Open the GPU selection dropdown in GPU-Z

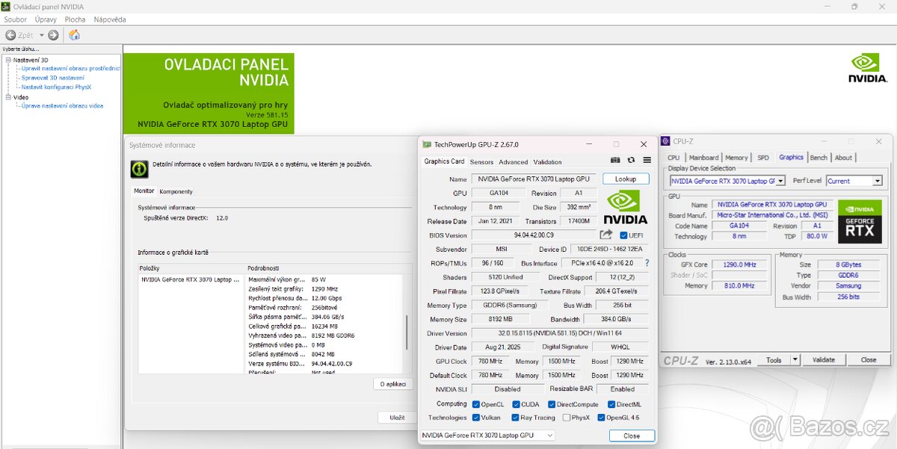click(x=487, y=436)
